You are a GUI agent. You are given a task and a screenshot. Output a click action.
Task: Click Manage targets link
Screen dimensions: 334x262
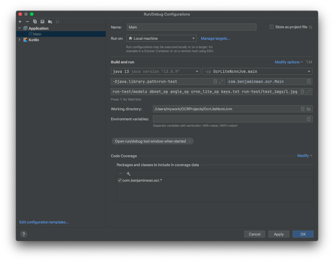[215, 39]
